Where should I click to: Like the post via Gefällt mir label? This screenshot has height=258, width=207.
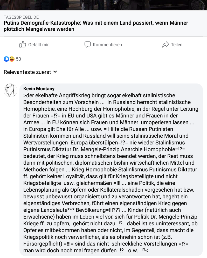tap(38, 45)
